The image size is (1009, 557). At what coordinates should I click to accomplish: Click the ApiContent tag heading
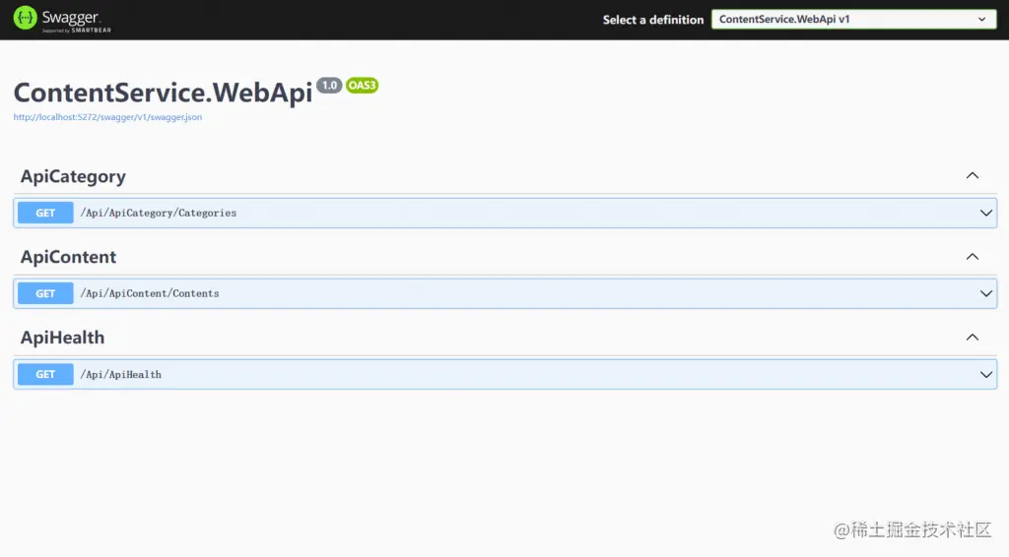pyautogui.click(x=68, y=257)
